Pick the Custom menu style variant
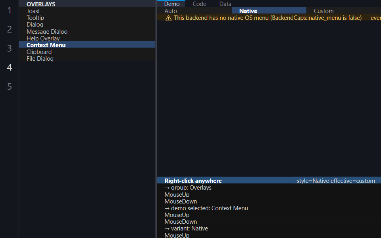381x238 pixels. click(344, 11)
